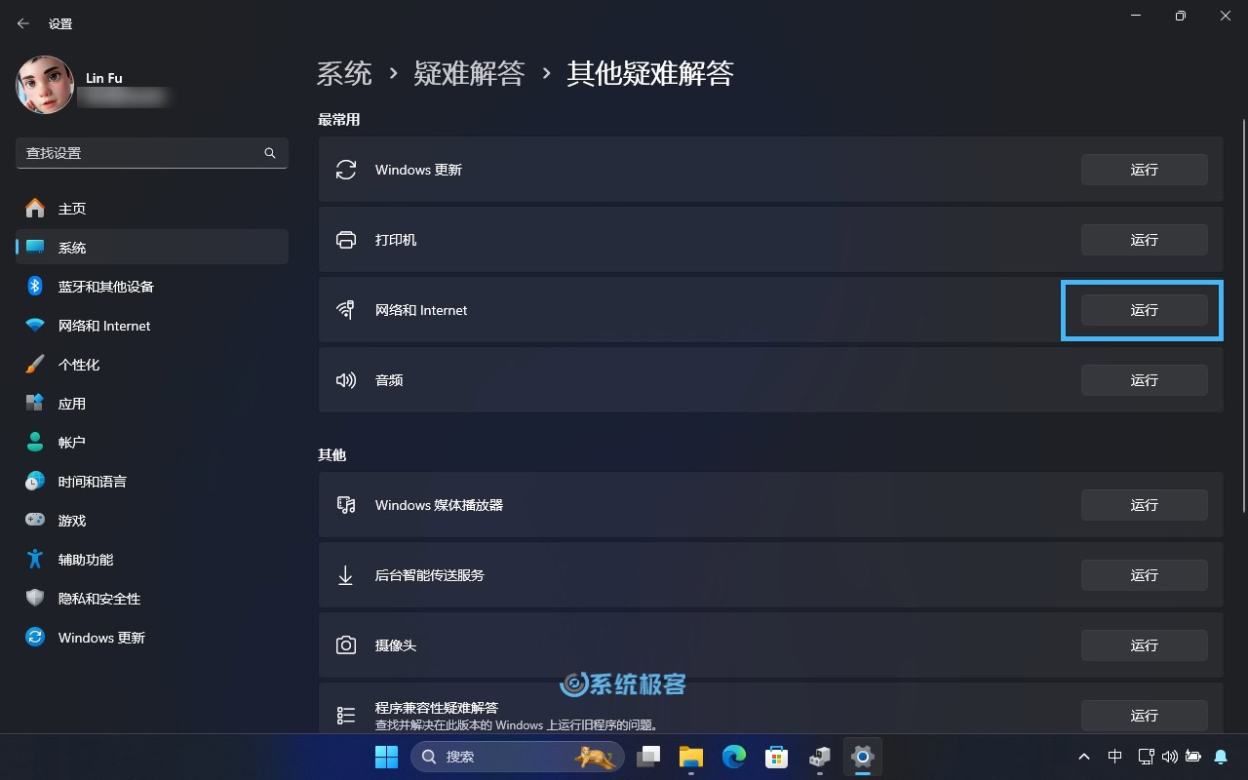Open the Lin Fu account profile picture
The image size is (1248, 780).
(x=45, y=85)
